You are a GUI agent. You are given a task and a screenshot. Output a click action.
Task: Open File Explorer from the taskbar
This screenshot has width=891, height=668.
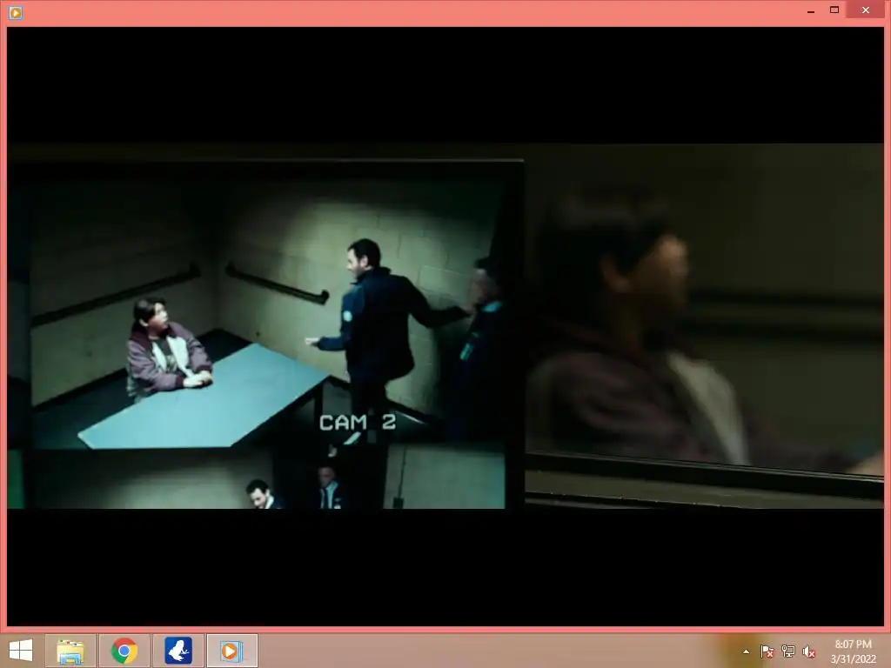tap(70, 651)
